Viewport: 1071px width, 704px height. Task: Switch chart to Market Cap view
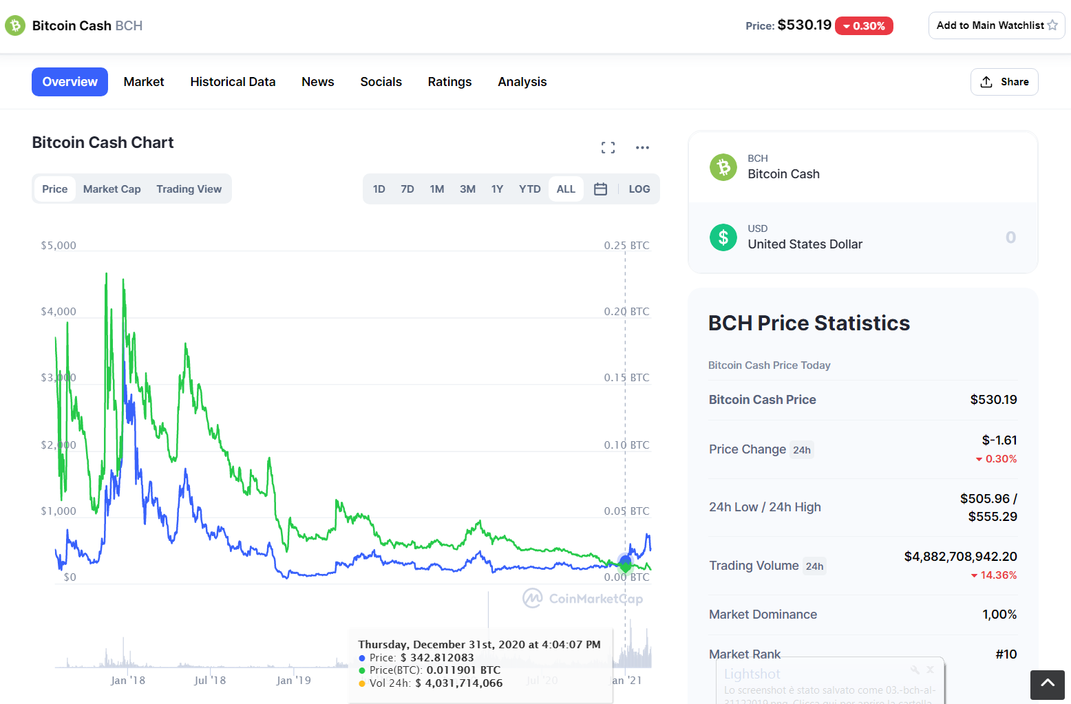[x=112, y=189]
